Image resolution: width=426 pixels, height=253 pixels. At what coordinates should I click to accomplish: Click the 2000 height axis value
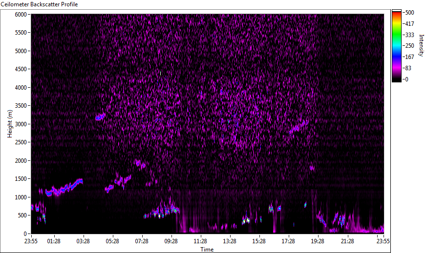coord(21,161)
